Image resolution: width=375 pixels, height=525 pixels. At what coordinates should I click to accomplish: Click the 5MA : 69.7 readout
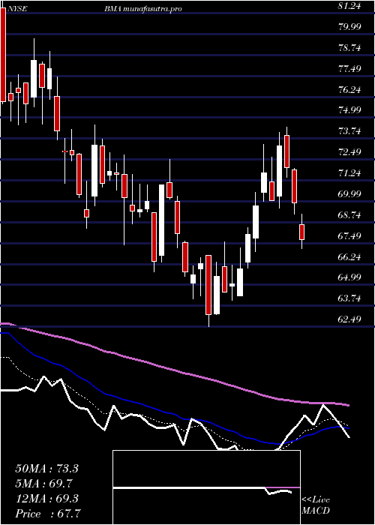pyautogui.click(x=44, y=484)
